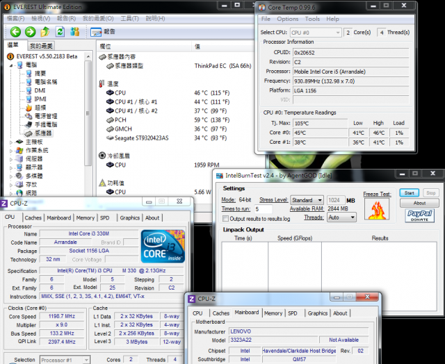Image resolution: width=445 pixels, height=364 pixels.
Task: Select the 電腦名稱 tree item
Action: tap(46, 82)
